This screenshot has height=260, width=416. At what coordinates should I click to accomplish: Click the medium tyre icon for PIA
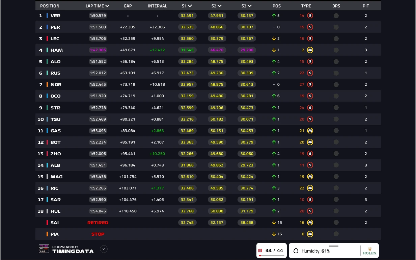pyautogui.click(x=310, y=234)
